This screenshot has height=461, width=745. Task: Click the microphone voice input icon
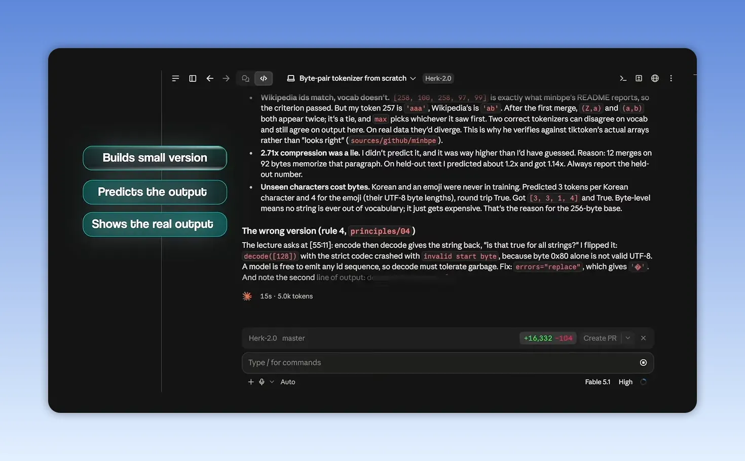262,382
